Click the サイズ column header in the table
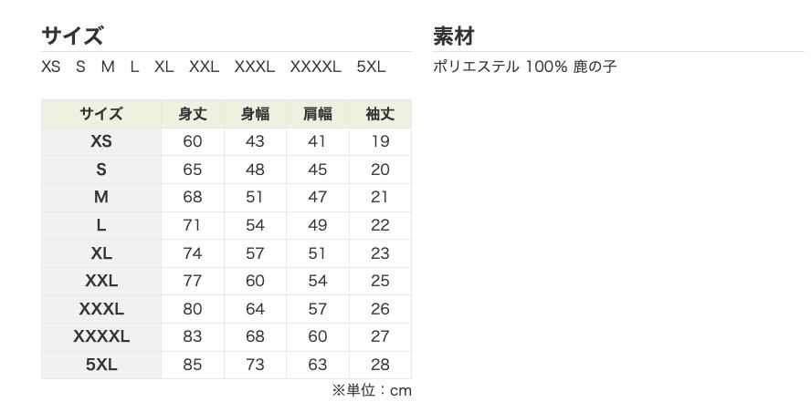Viewport: 811px width, 412px height. 101,114
